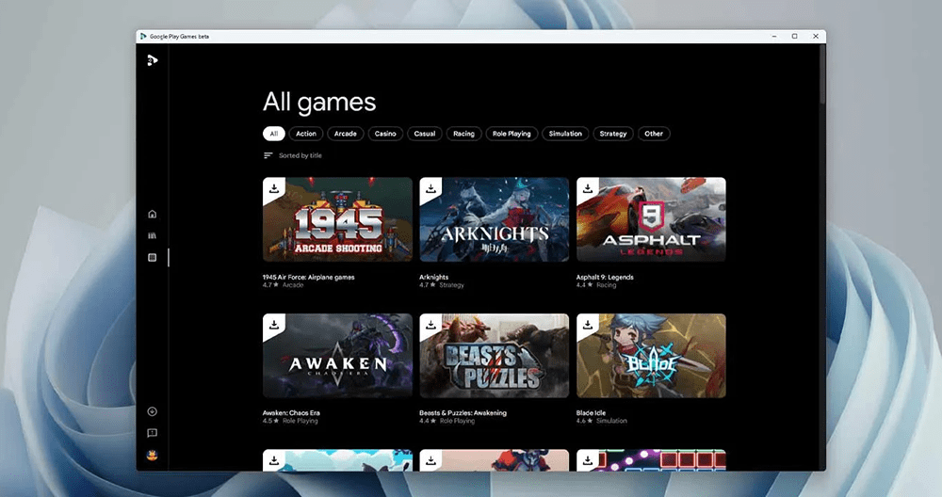Filter games by Arcade
942x497 pixels.
[346, 134]
